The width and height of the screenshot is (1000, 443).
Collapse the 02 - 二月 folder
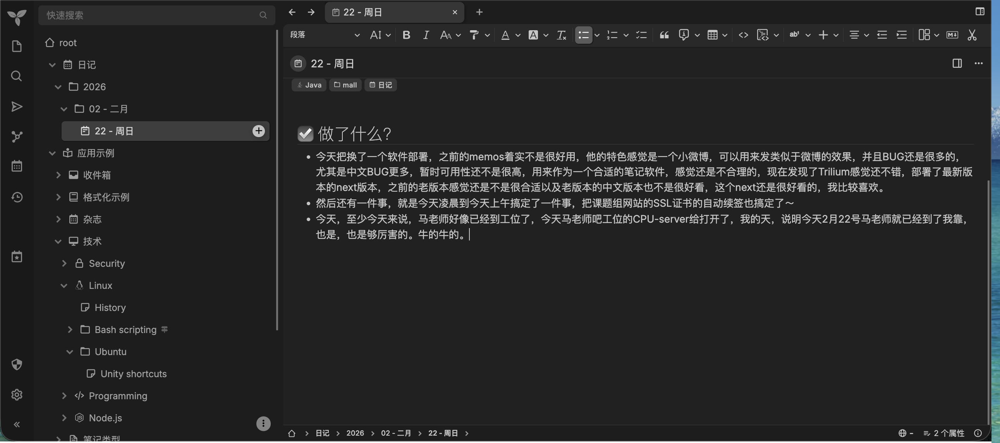pyautogui.click(x=64, y=109)
